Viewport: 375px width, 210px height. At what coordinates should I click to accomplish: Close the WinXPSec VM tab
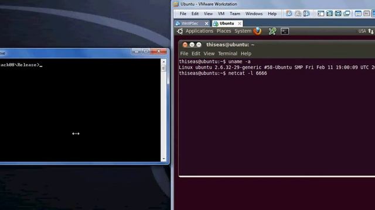(x=206, y=23)
